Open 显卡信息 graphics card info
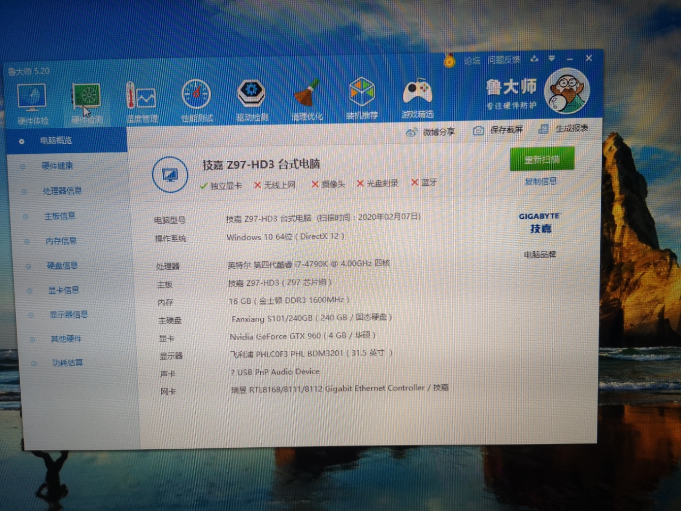The height and width of the screenshot is (511, 681). coord(63,290)
